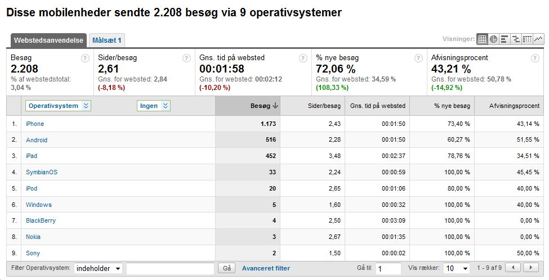Switch to the Målsæt 1 tab

pos(107,40)
